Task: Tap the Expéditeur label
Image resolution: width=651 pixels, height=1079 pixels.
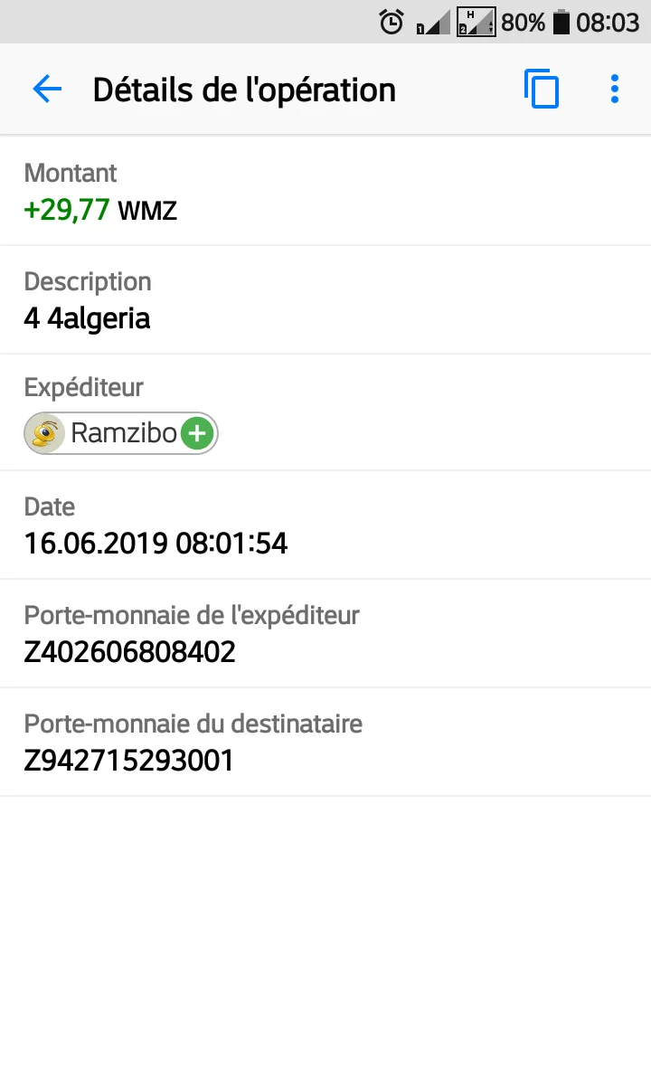Action: coord(84,388)
